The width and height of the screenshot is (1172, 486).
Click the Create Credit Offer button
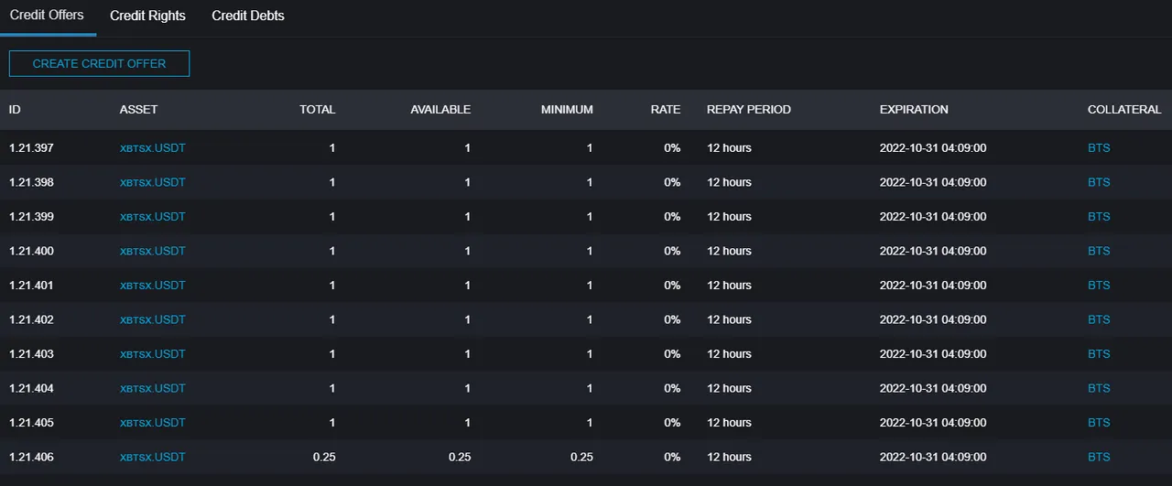point(99,63)
